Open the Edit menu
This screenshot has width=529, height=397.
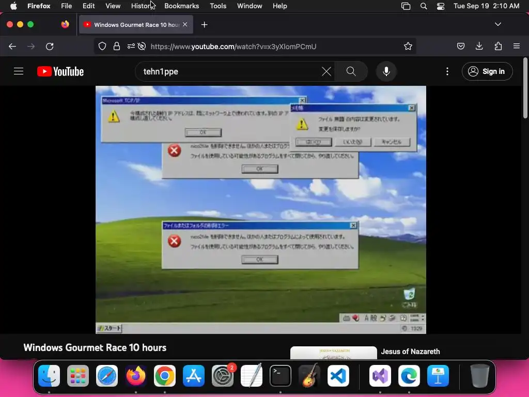pyautogui.click(x=88, y=6)
